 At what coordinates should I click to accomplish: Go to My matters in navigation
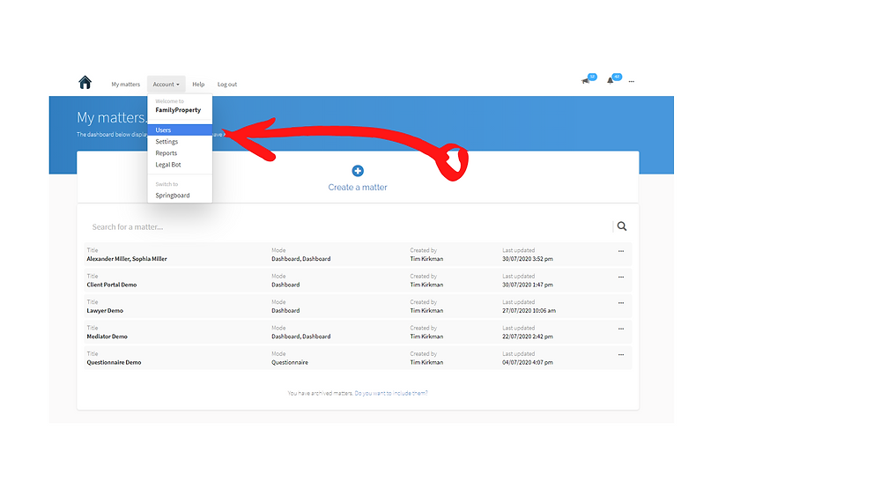(x=125, y=85)
